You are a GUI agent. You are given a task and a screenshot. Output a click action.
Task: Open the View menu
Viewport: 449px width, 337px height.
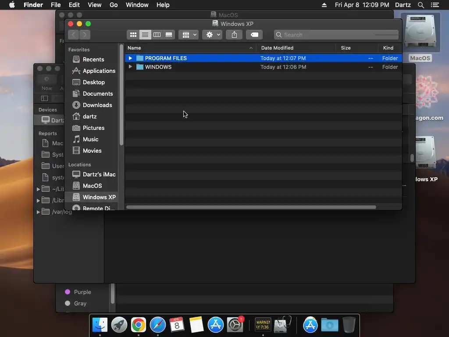(95, 5)
